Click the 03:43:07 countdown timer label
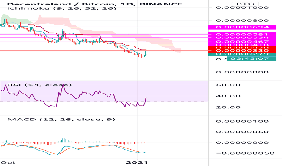The image size is (282, 166). tap(251, 59)
